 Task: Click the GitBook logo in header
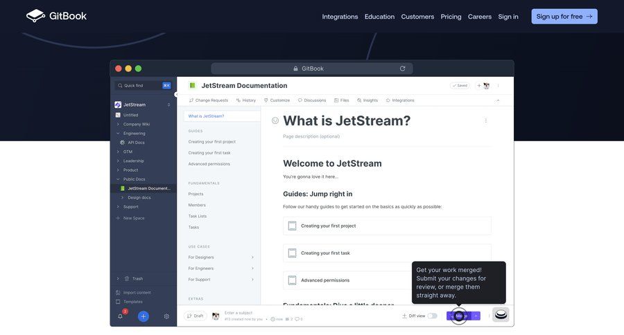coord(56,16)
